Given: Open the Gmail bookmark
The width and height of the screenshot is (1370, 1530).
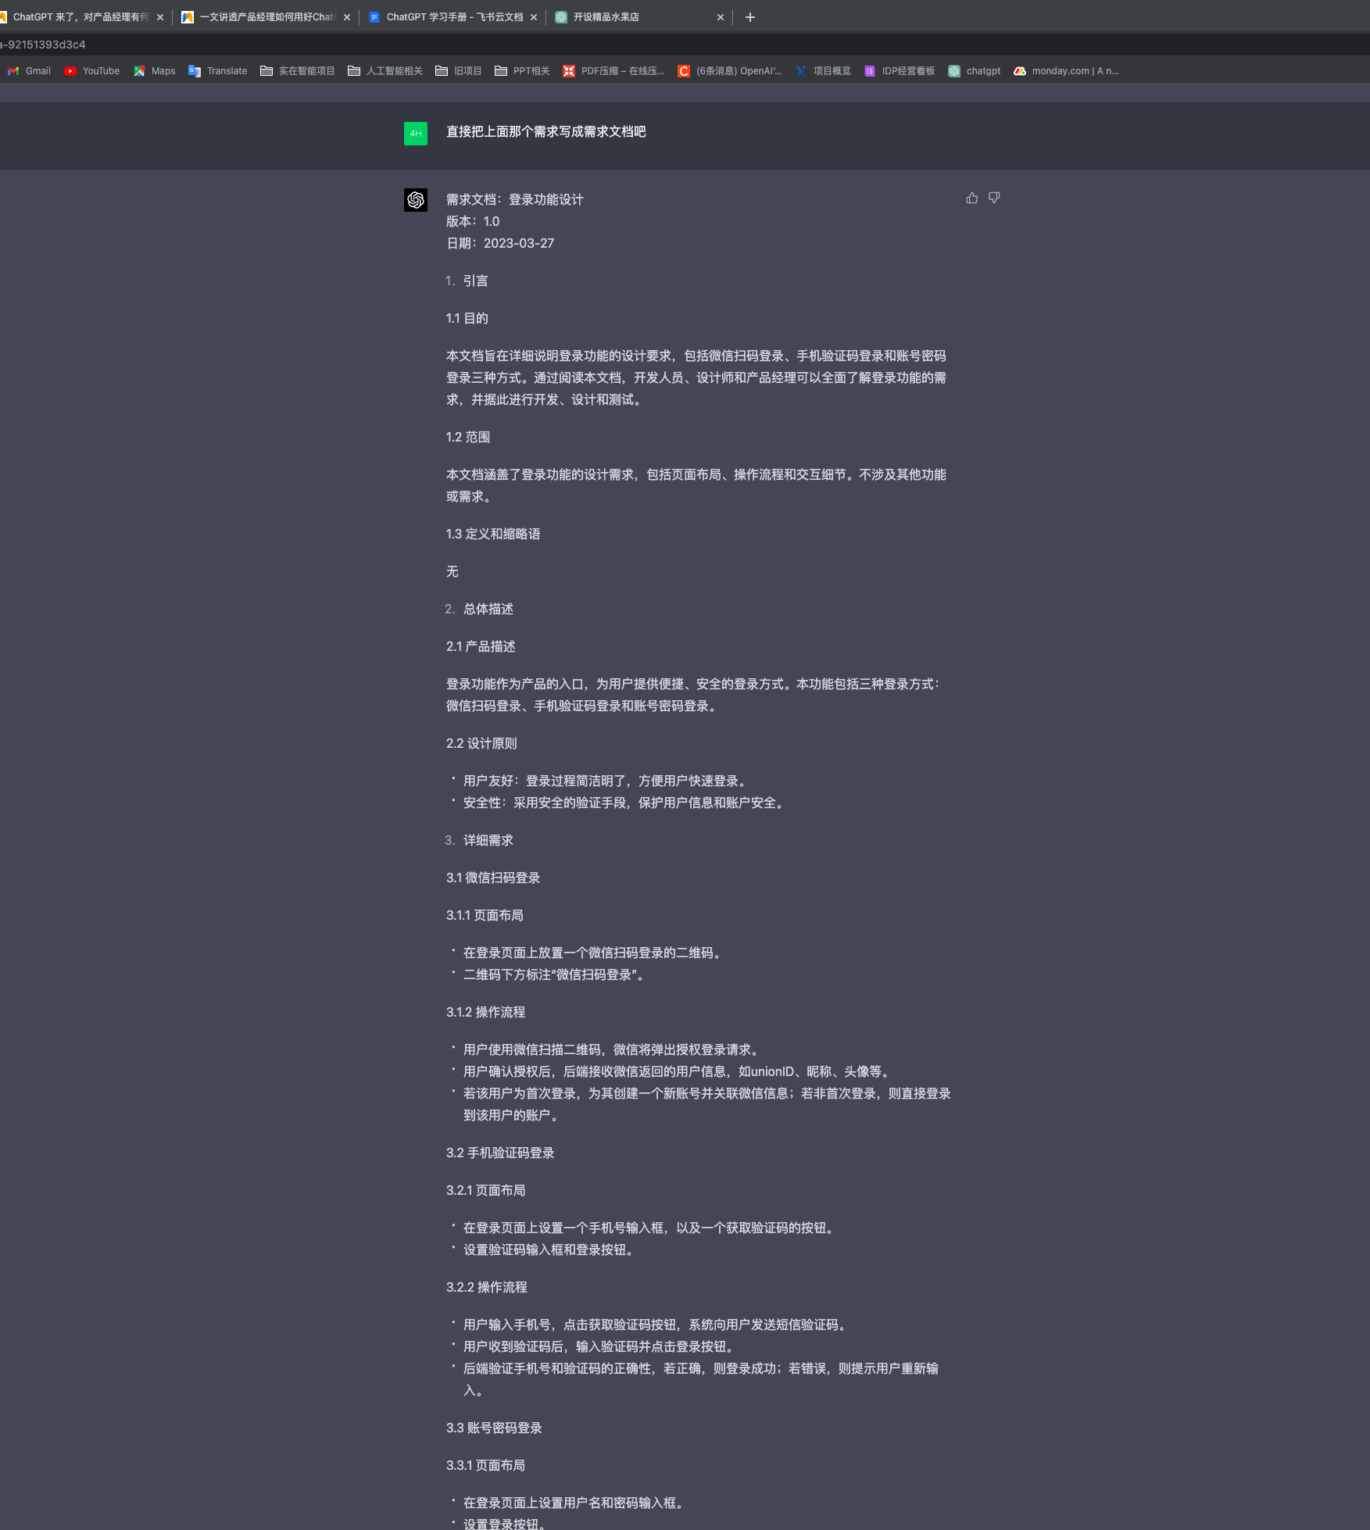Looking at the screenshot, I should [x=30, y=71].
